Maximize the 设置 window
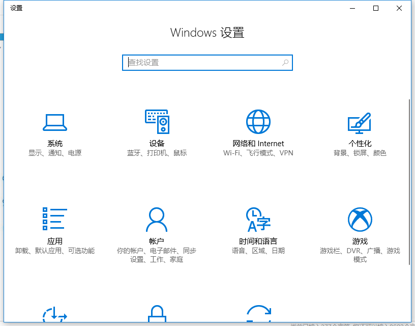The height and width of the screenshot is (326, 415). tap(375, 8)
